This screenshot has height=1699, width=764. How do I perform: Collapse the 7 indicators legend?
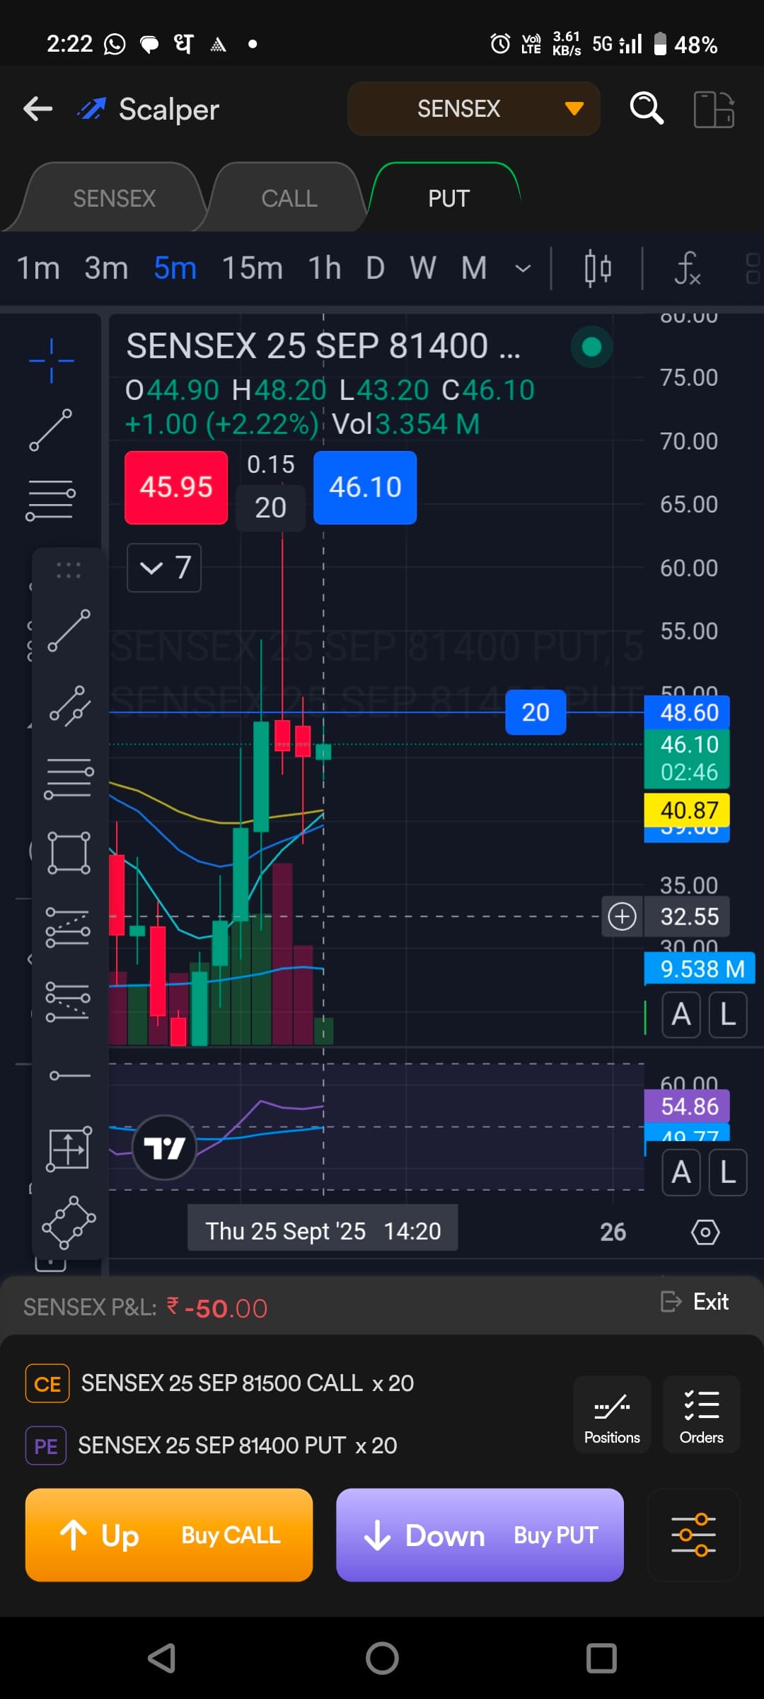click(x=164, y=568)
